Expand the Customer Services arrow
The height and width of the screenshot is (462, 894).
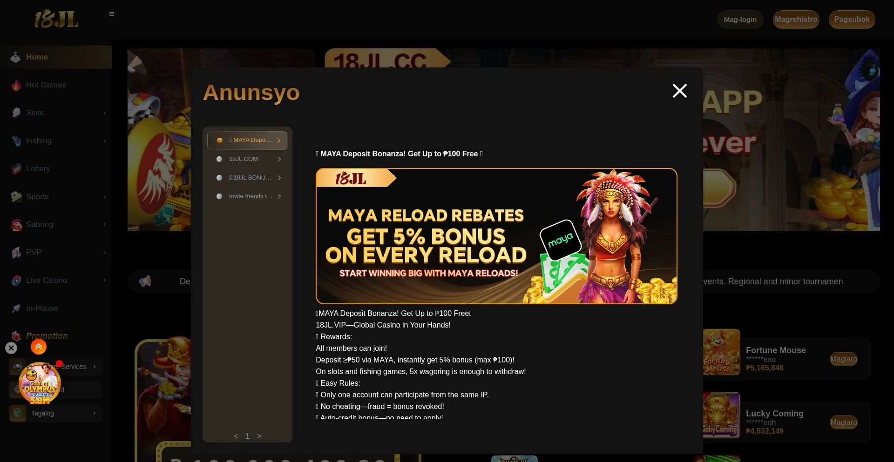click(x=95, y=367)
